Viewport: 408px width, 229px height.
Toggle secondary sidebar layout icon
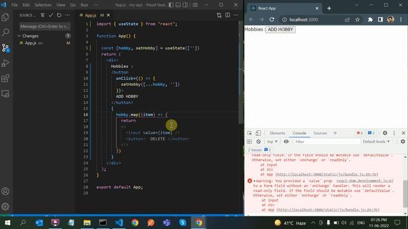(185, 5)
